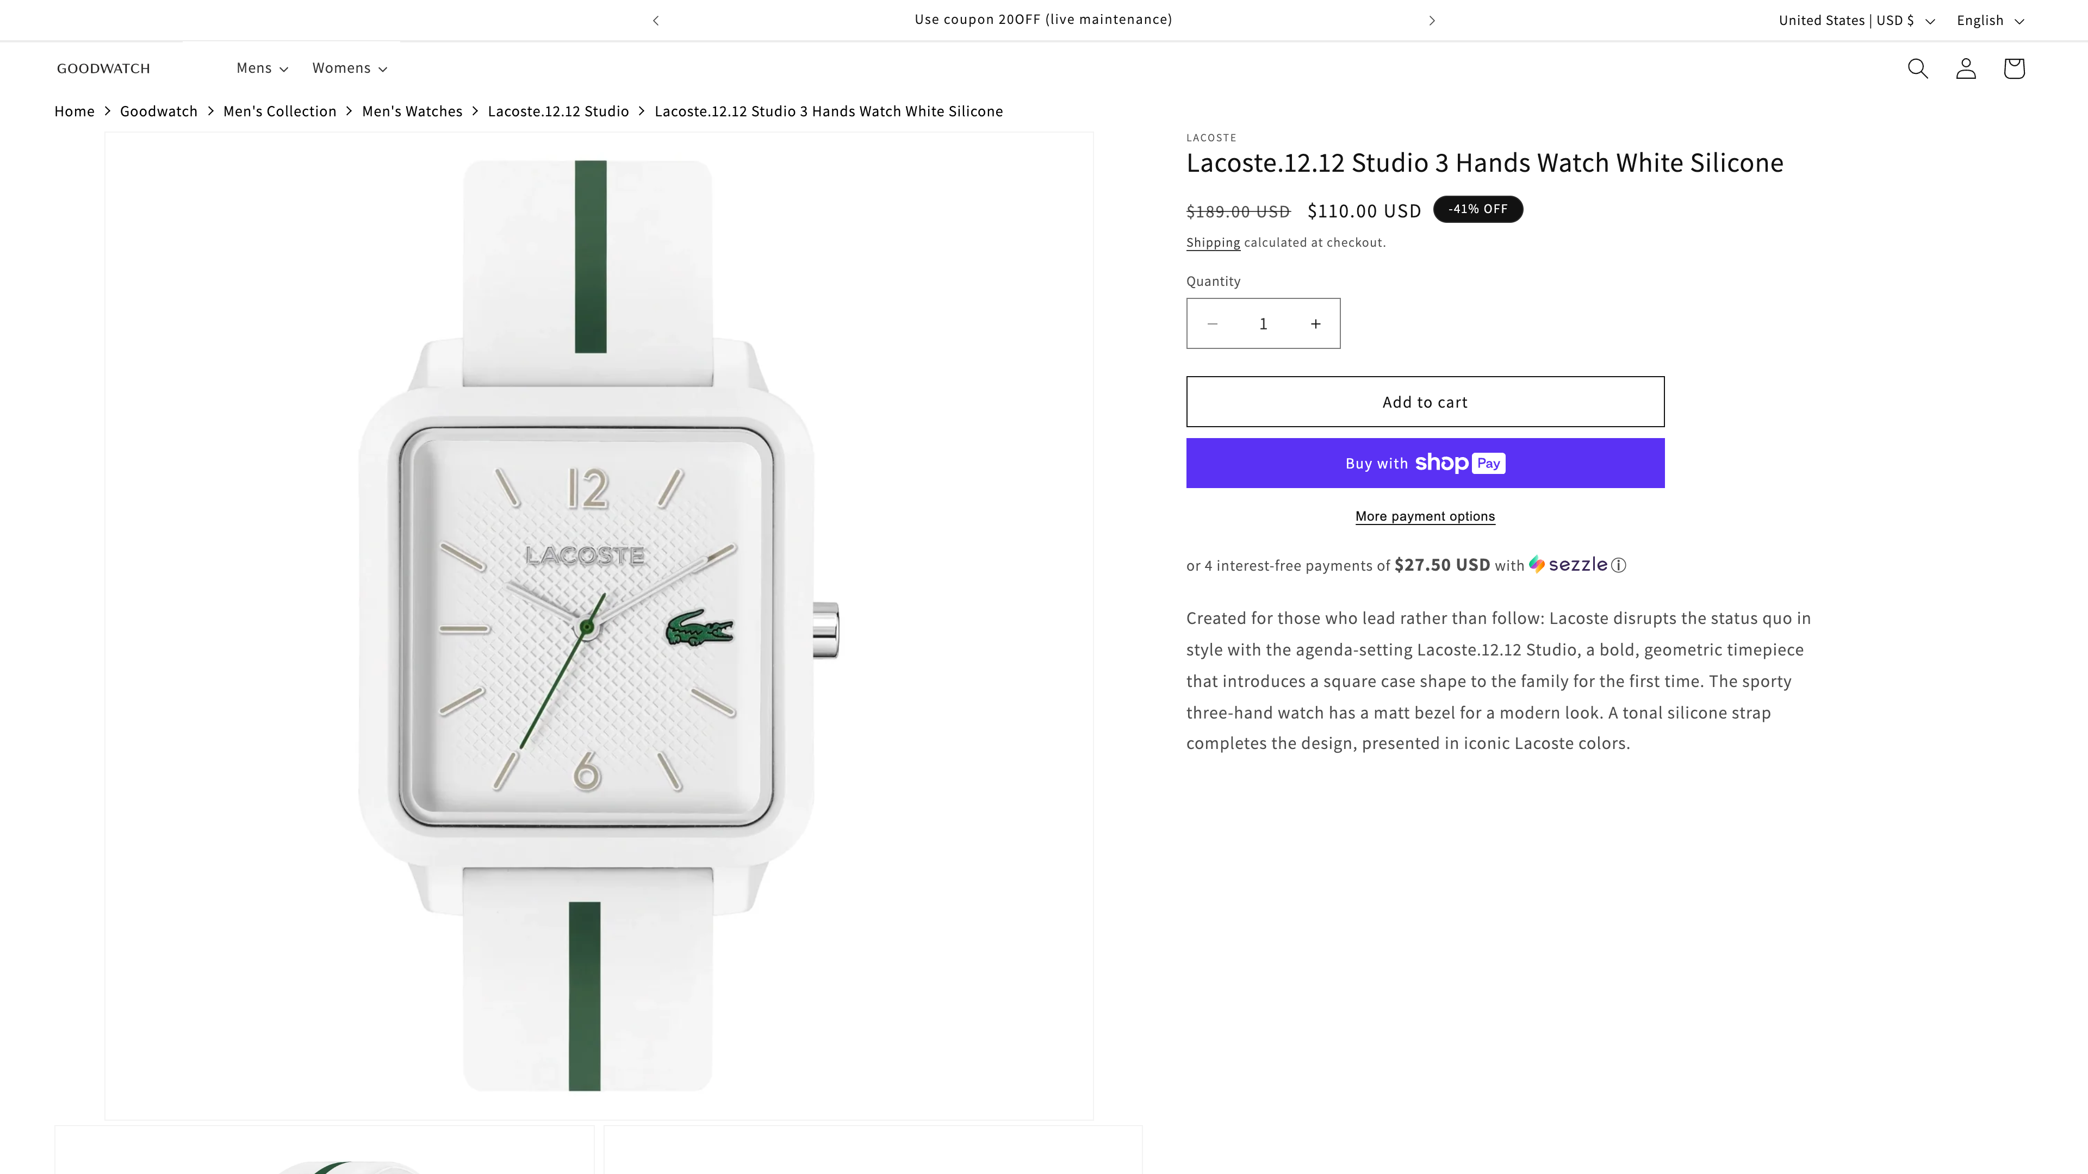Add the watch to cart

1425,402
